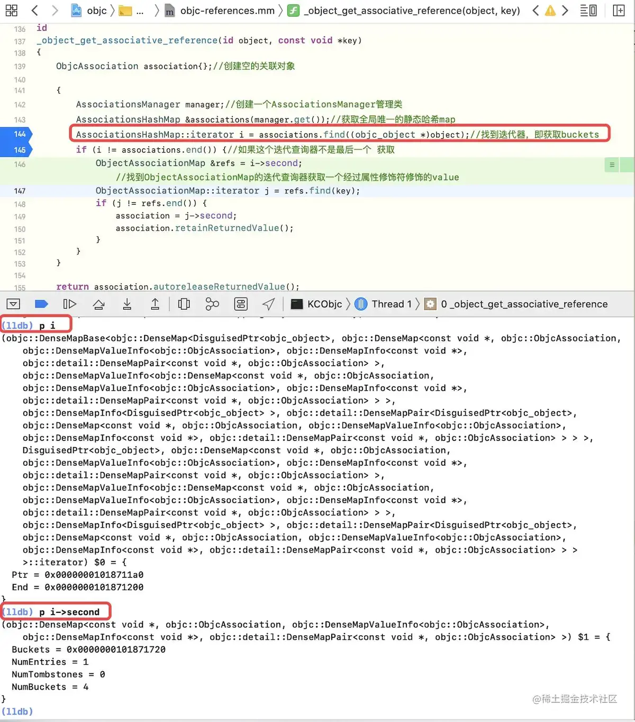
Task: Step over current line
Action: tap(98, 304)
